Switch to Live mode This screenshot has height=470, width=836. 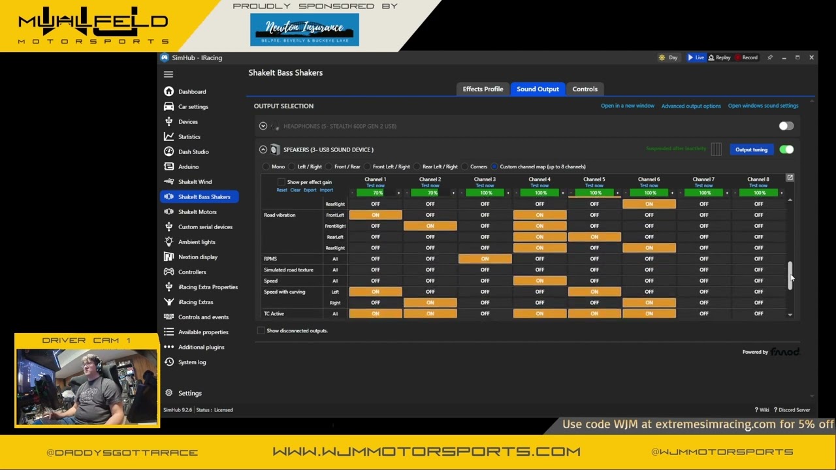point(696,57)
